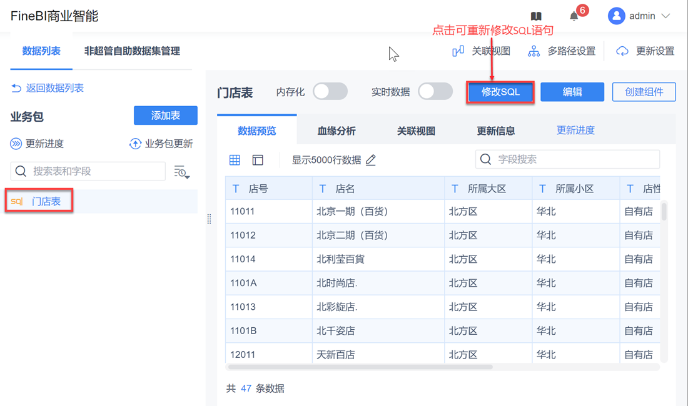Click the 修改SQL button
The width and height of the screenshot is (688, 406).
(x=500, y=92)
